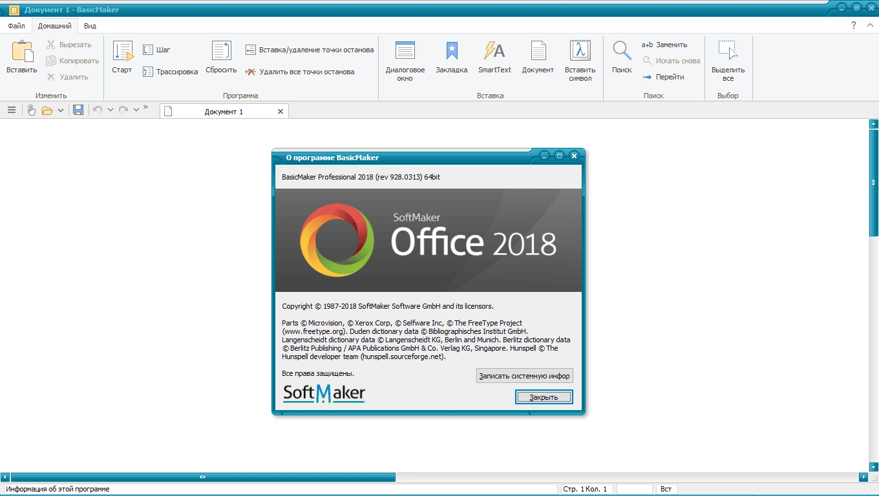Toggle Вставка/удаление точки останова

(x=310, y=50)
